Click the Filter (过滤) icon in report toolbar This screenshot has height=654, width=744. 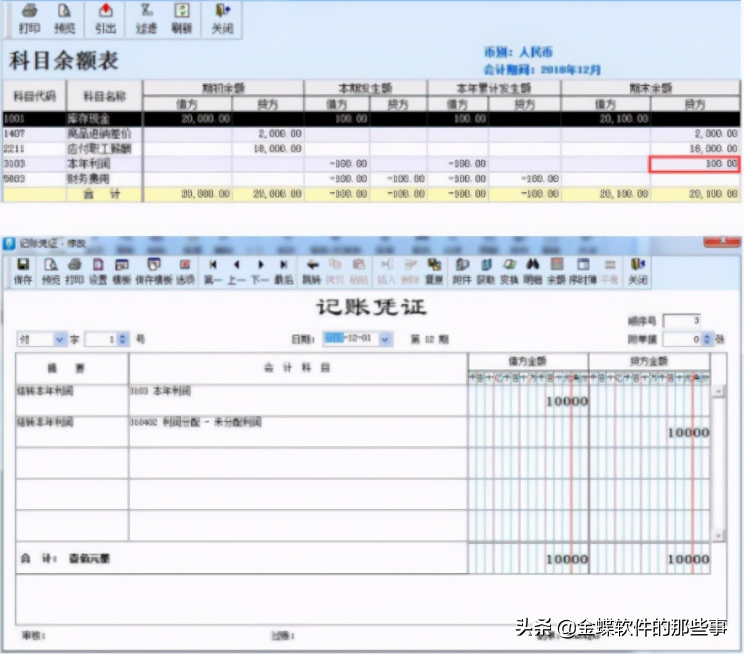[x=146, y=20]
